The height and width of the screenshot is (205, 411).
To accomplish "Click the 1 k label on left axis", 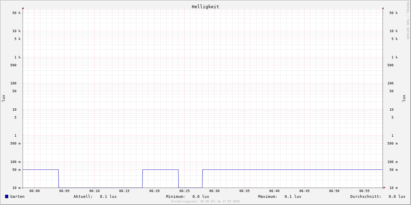I will [17, 57].
